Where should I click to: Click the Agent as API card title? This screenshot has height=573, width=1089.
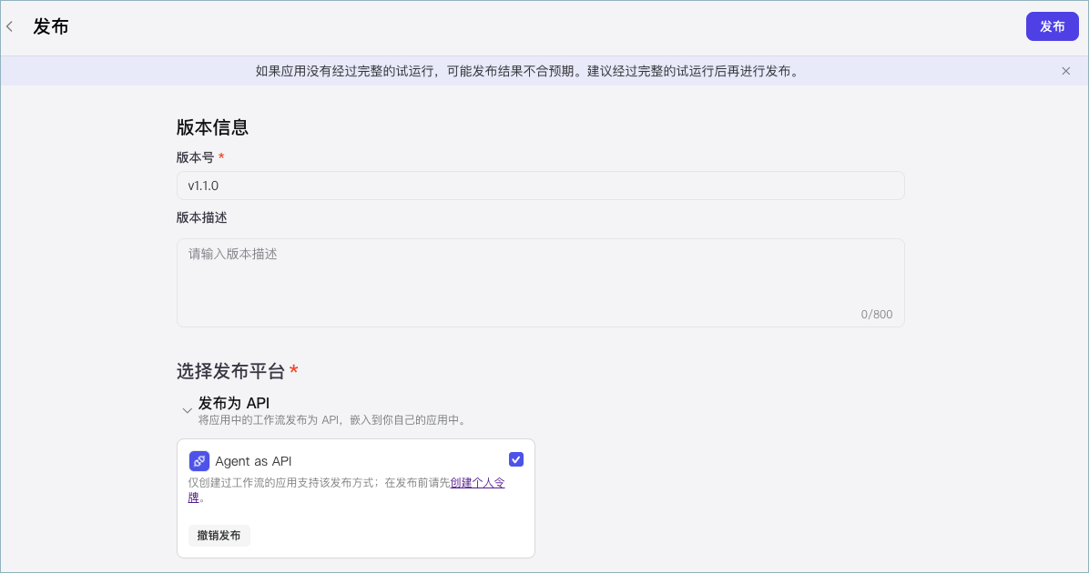pyautogui.click(x=253, y=461)
